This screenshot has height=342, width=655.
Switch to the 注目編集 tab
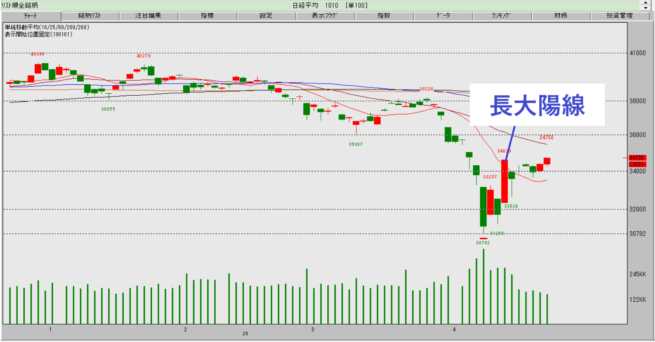(149, 16)
